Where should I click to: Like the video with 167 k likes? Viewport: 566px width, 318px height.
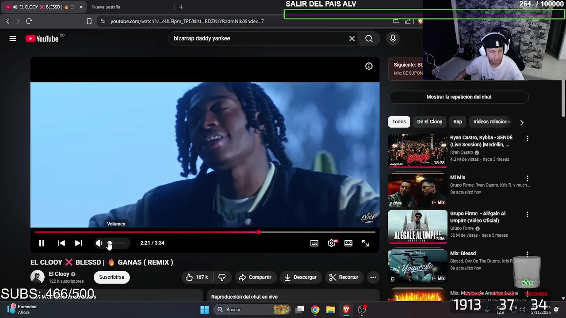tap(197, 277)
